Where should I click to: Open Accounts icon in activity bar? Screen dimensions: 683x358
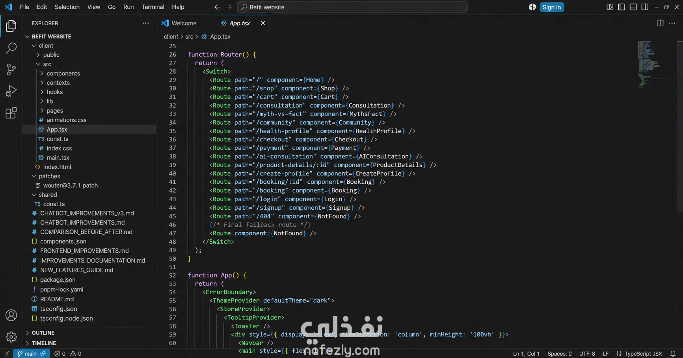pyautogui.click(x=11, y=315)
